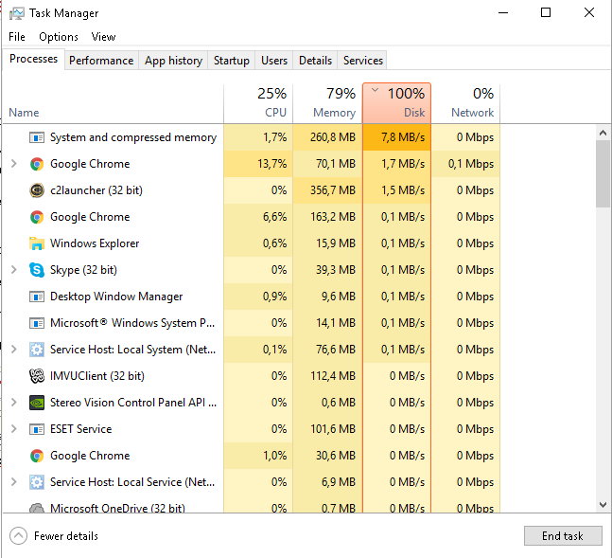Image resolution: width=612 pixels, height=558 pixels.
Task: Sort processes by the Memory column
Action: coord(327,103)
